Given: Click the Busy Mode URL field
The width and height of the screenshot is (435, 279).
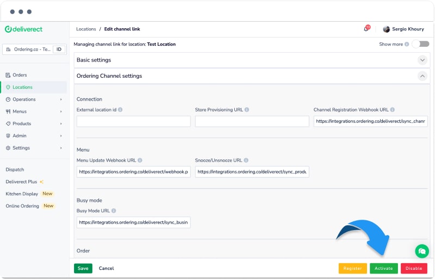Looking at the screenshot, I should pos(133,222).
